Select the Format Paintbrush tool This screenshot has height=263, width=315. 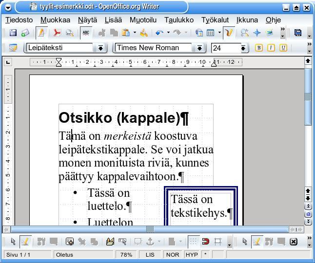[x=144, y=33]
